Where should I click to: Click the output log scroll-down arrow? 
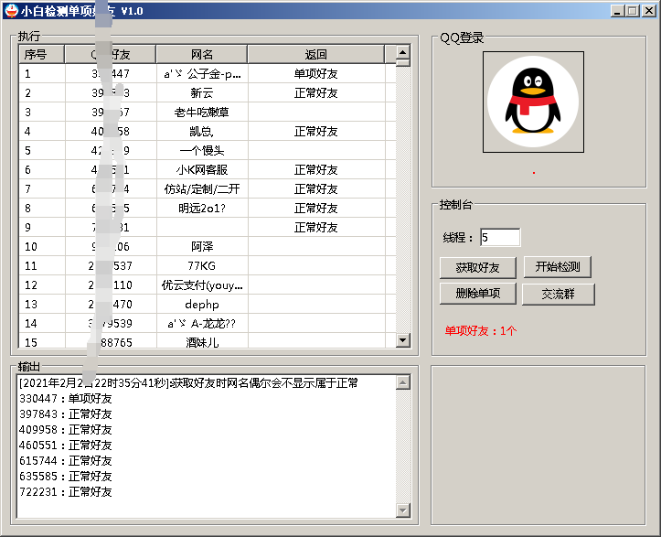[x=403, y=510]
